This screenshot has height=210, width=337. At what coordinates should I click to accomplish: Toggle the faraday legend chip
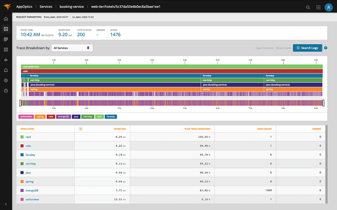(x=111, y=117)
